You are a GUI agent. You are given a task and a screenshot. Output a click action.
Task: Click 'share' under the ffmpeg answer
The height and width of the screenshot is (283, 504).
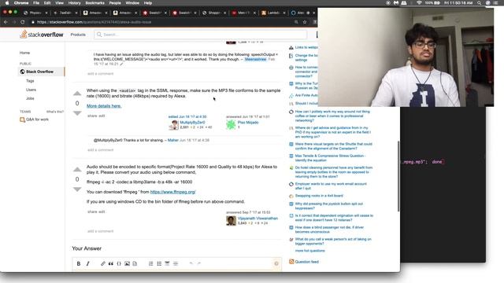[x=92, y=211]
